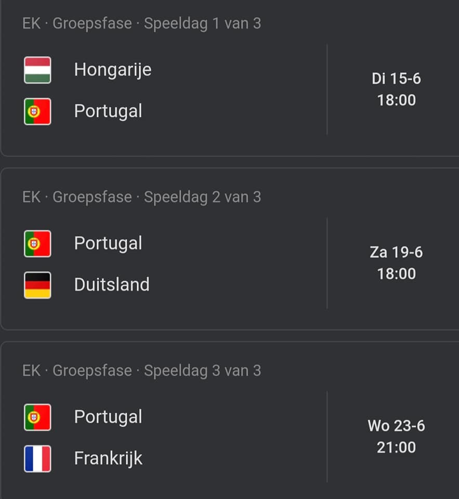Open the Speeldag 1 van 3 header
This screenshot has width=459, height=499.
coord(202,24)
